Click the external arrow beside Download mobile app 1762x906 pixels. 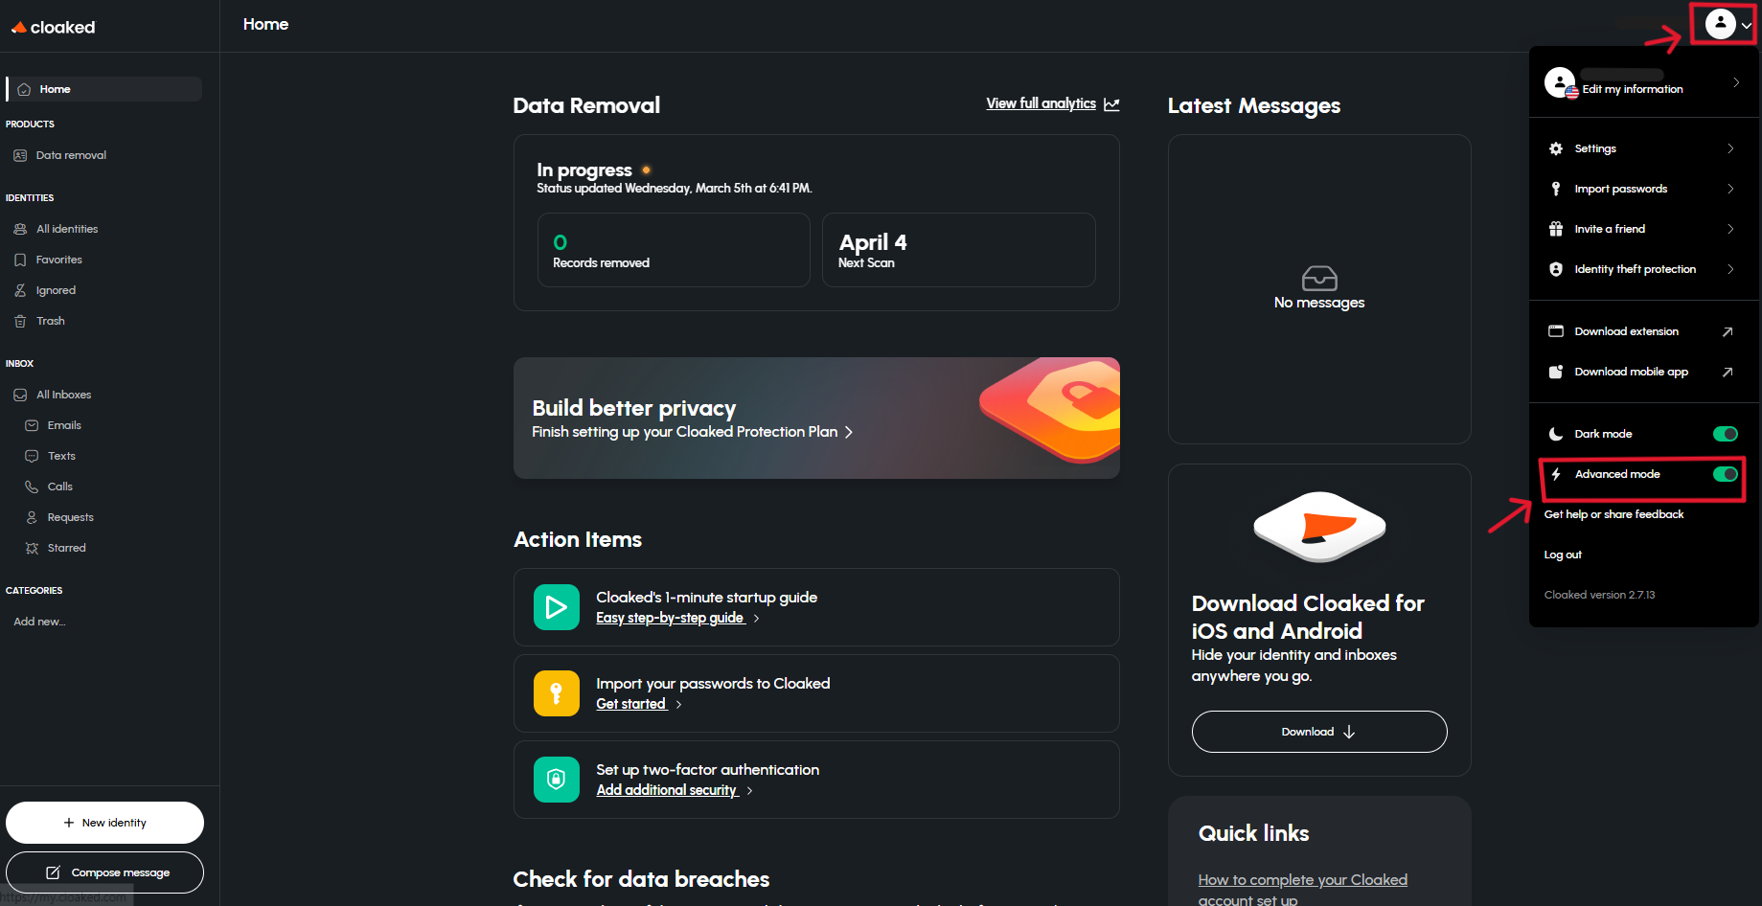click(x=1728, y=372)
